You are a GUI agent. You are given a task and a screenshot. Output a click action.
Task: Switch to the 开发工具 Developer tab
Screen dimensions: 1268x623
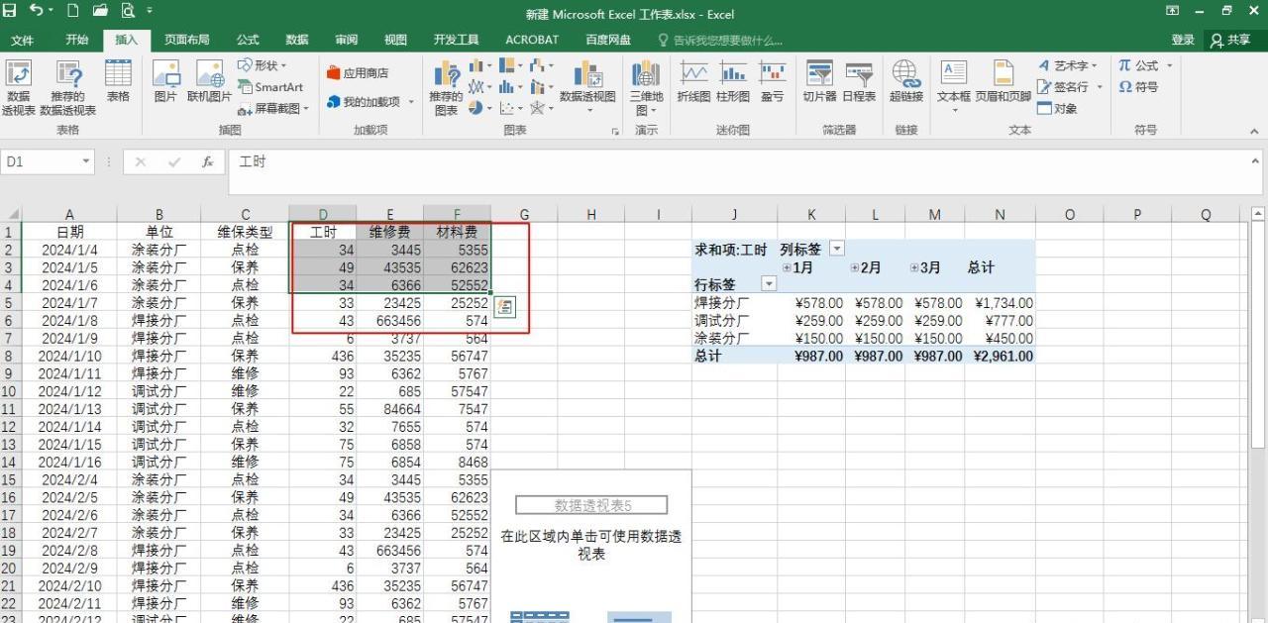coord(456,40)
